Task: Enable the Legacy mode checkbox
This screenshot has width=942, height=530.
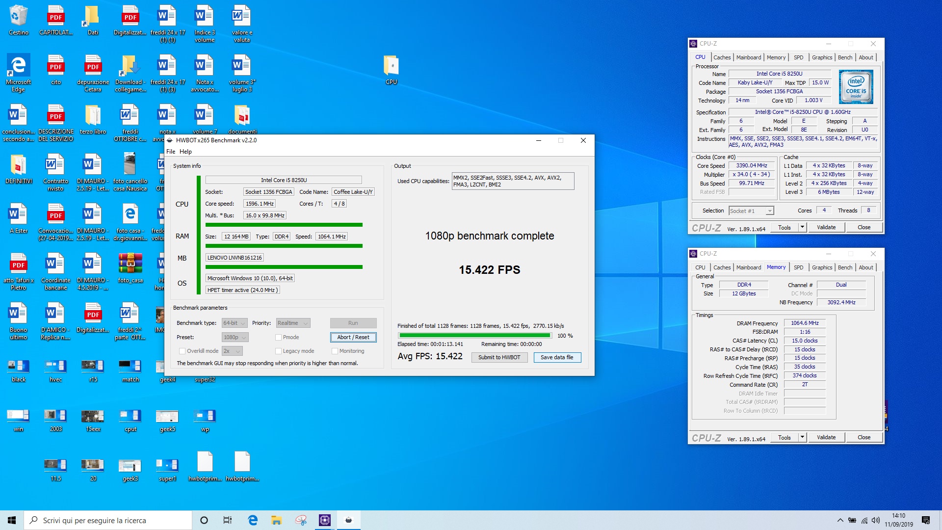Action: pos(278,351)
